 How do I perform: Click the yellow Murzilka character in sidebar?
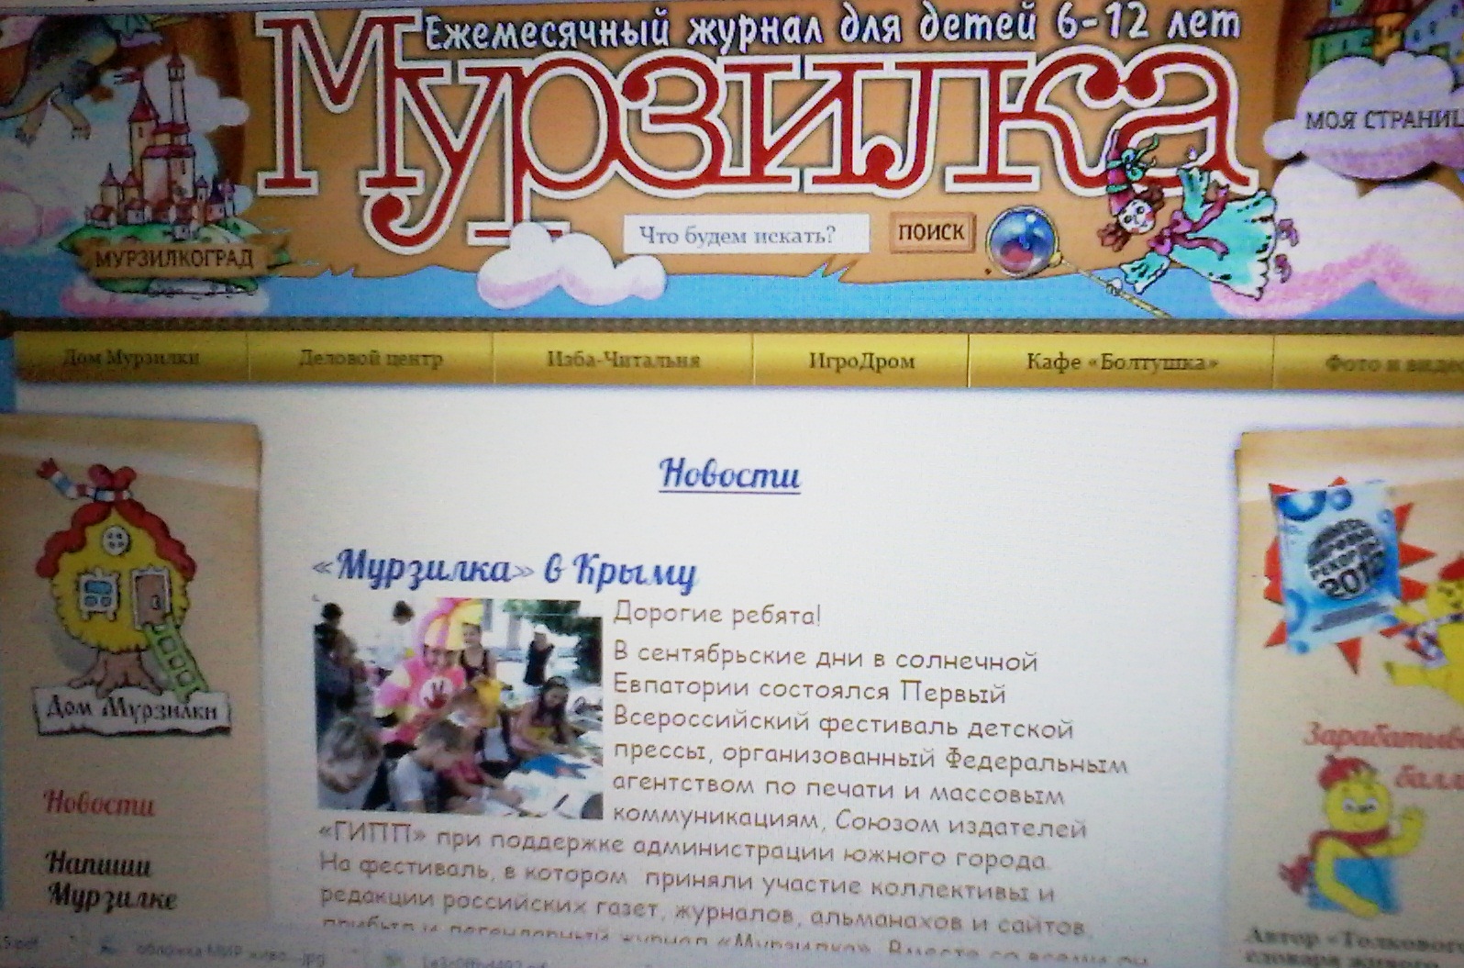coord(1353,837)
